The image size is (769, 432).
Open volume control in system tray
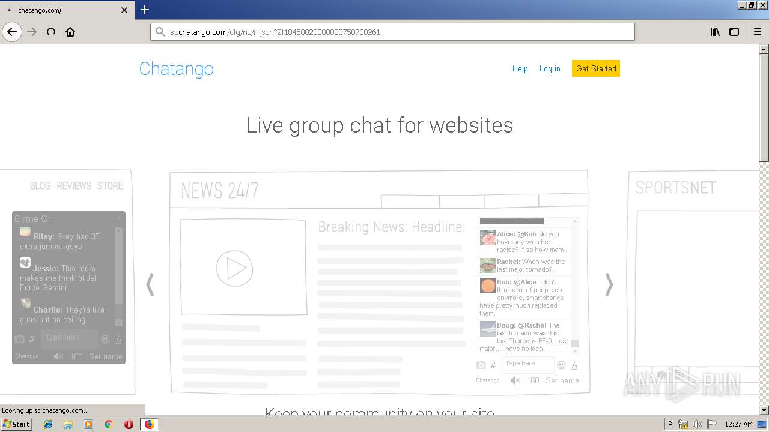pyautogui.click(x=697, y=424)
